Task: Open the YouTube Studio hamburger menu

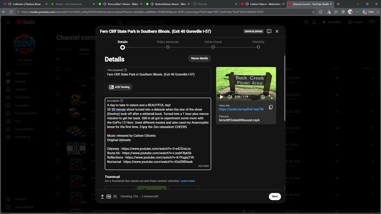Action: pyautogui.click(x=8, y=22)
